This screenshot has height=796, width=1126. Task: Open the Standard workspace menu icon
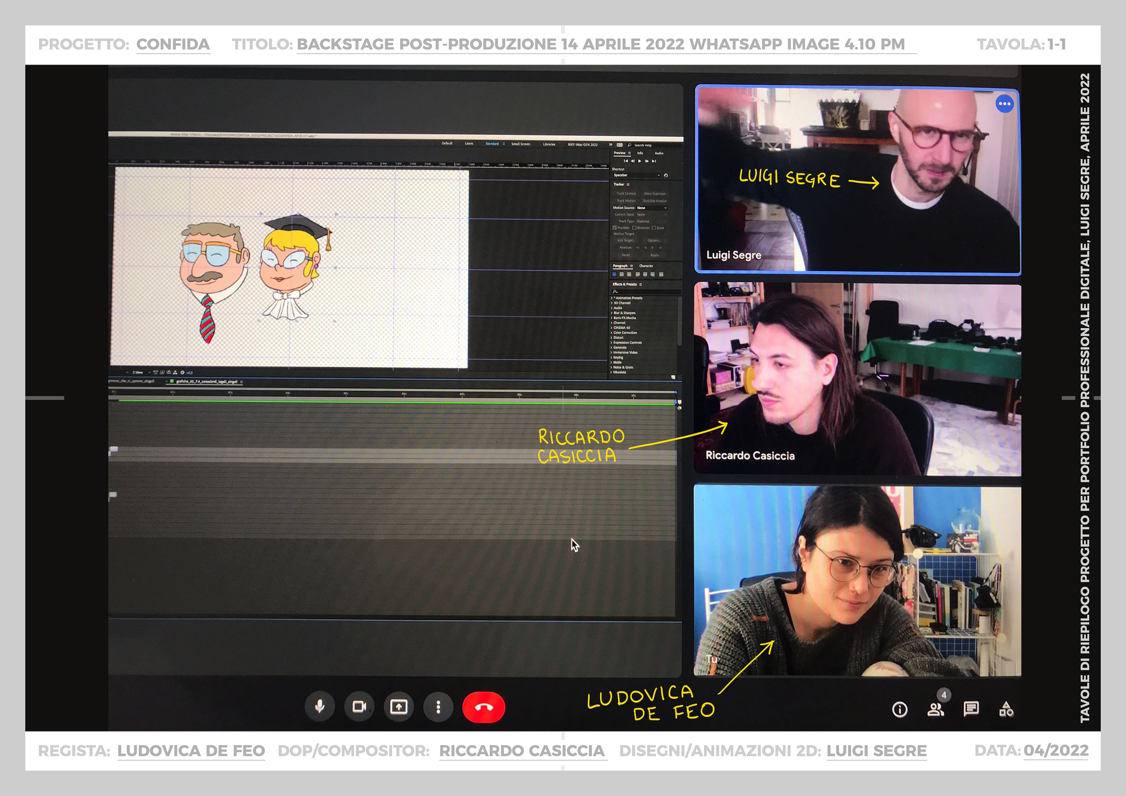[503, 144]
